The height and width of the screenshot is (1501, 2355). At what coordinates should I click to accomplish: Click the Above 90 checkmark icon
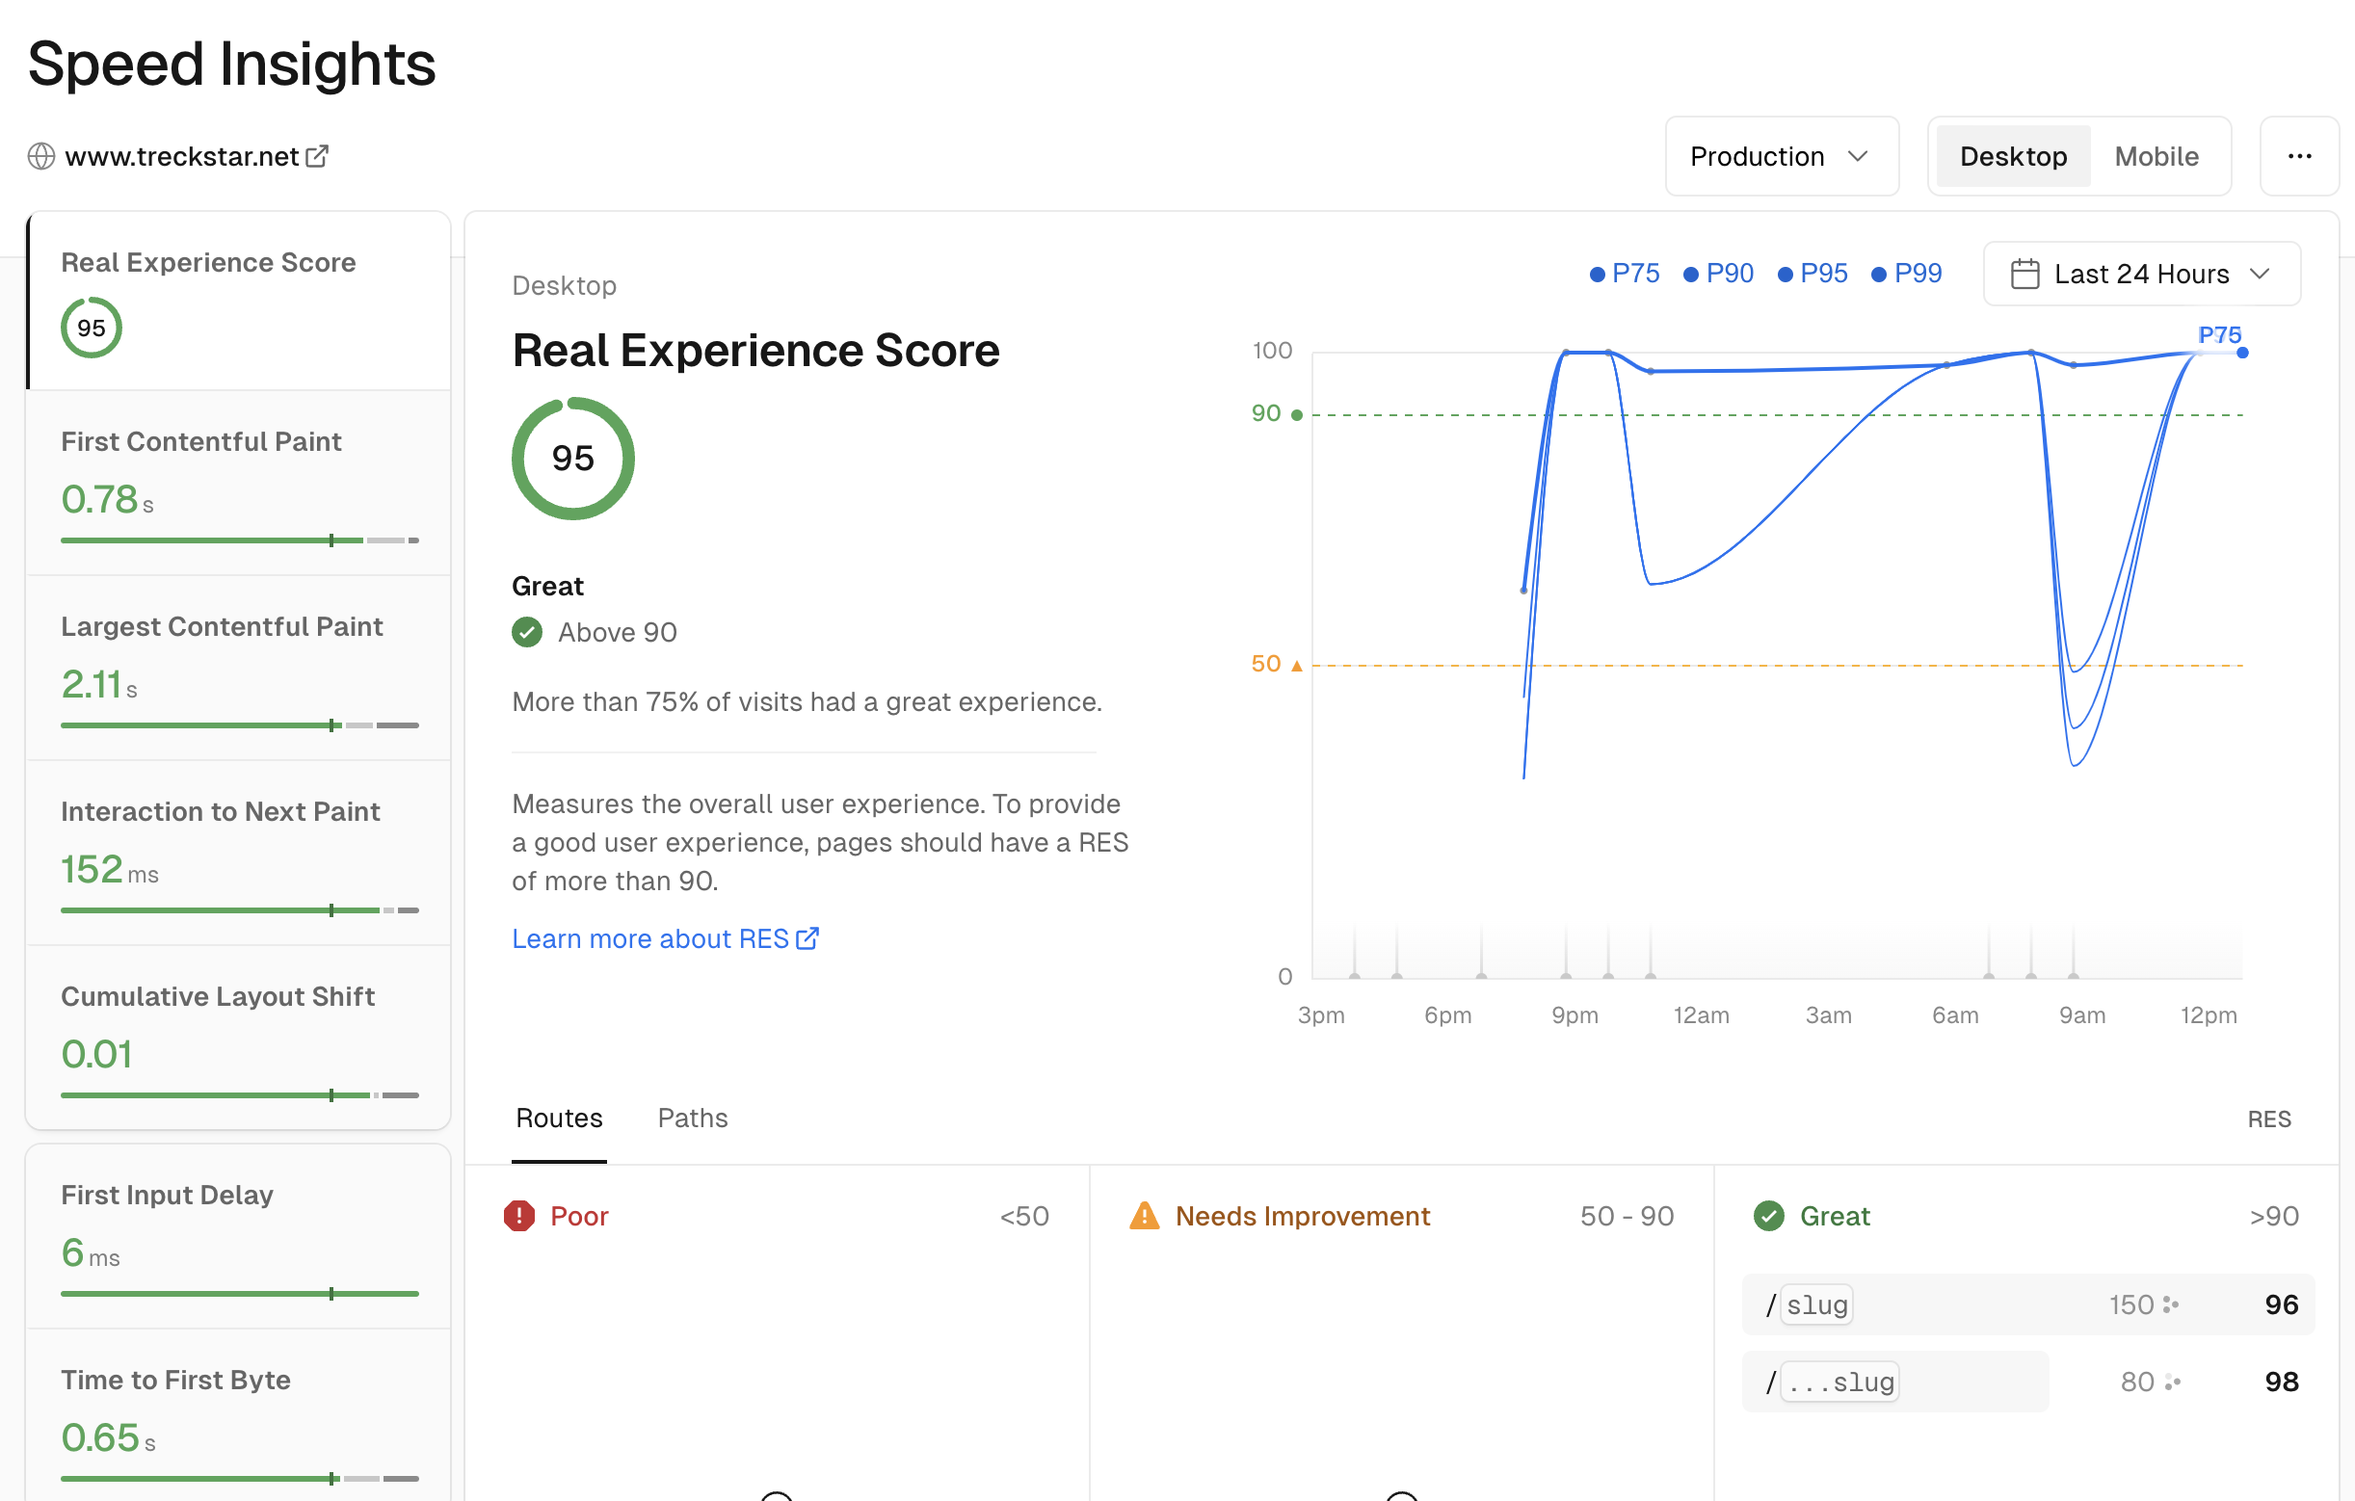tap(527, 632)
